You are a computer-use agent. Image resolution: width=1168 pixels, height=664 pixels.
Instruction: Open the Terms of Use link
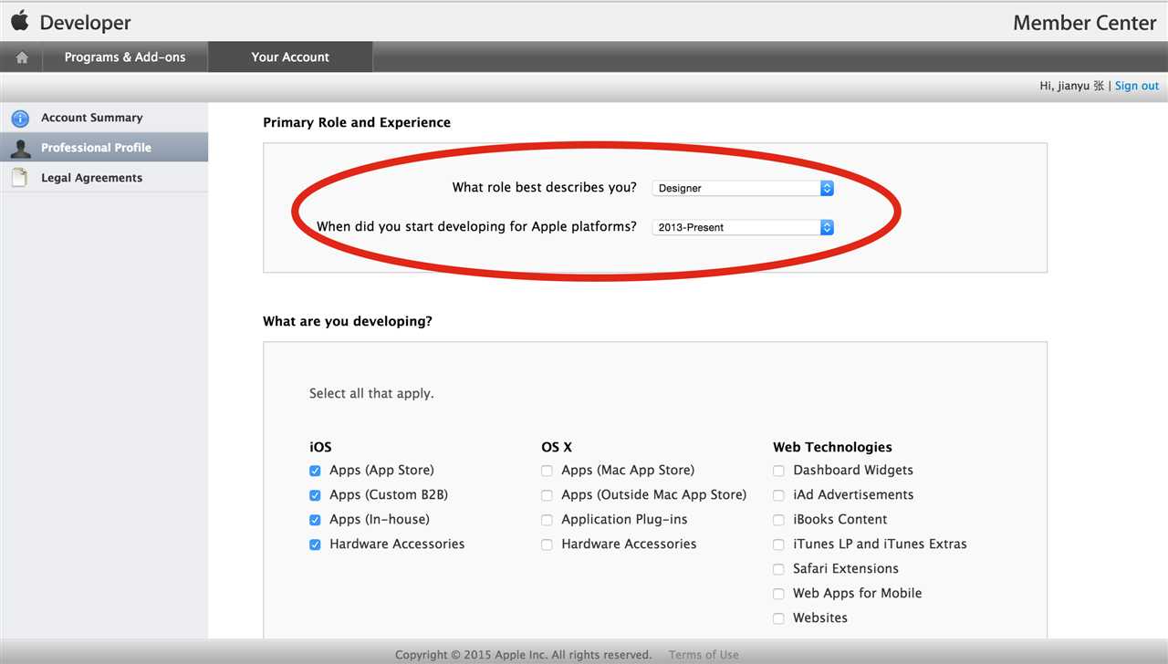click(704, 655)
